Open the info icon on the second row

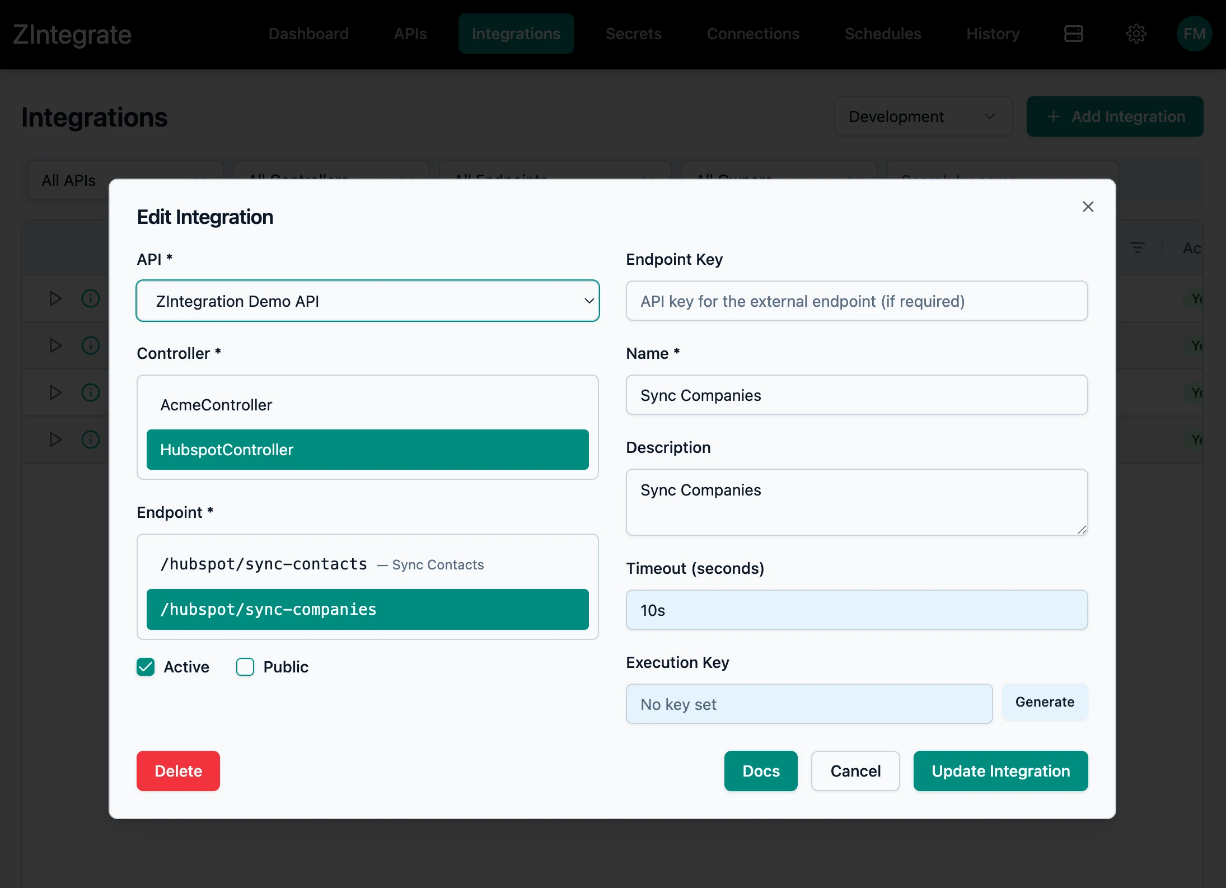pyautogui.click(x=90, y=345)
